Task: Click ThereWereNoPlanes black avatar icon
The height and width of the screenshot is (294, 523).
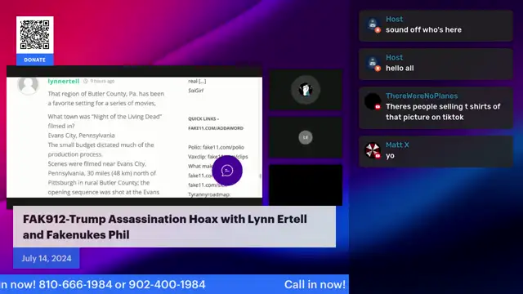Action: pyautogui.click(x=373, y=101)
